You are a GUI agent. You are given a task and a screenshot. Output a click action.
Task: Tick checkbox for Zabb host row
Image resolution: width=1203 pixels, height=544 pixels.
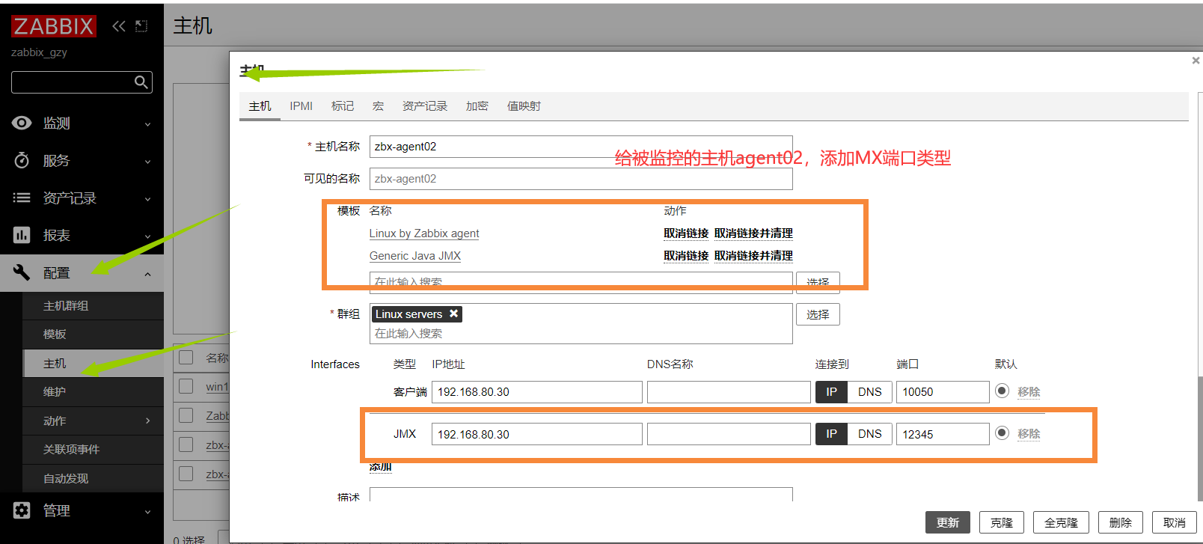(186, 415)
